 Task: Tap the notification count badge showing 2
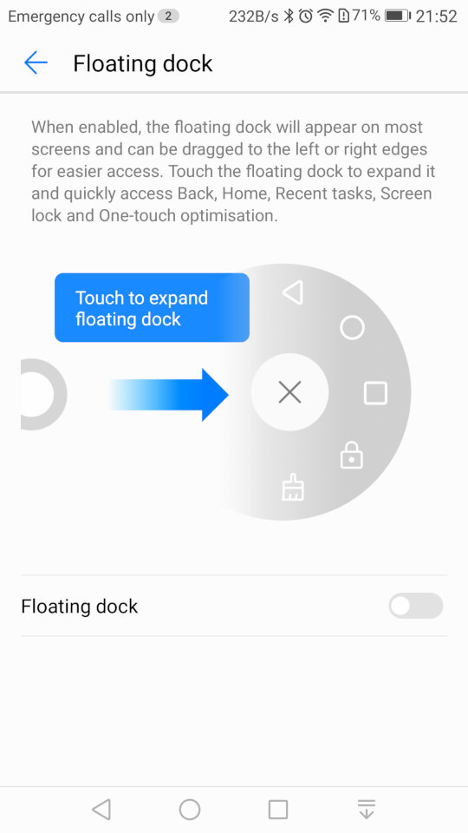point(168,16)
